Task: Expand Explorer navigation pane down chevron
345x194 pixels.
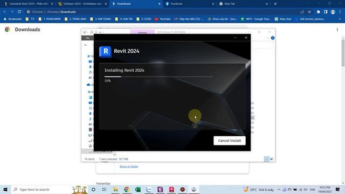Action: click(x=114, y=155)
